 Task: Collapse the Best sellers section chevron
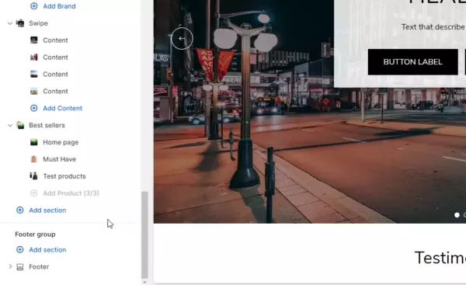point(10,125)
